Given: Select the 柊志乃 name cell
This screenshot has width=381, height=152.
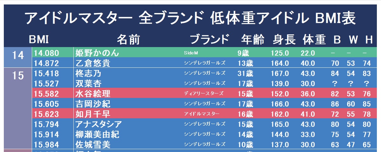Looking at the screenshot, I should tap(88, 73).
